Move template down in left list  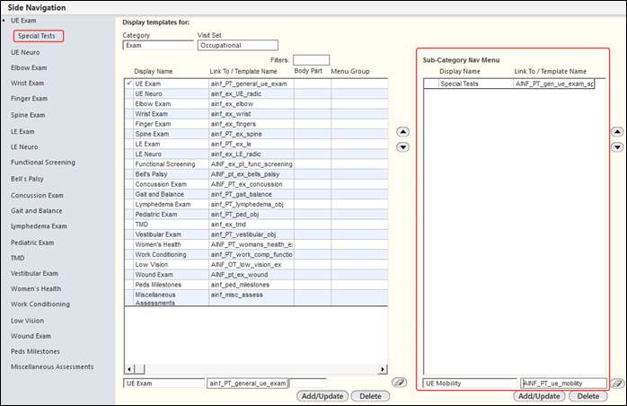click(402, 147)
